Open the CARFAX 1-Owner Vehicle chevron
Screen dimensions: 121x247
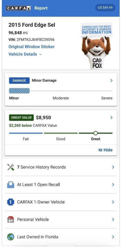coord(113,202)
